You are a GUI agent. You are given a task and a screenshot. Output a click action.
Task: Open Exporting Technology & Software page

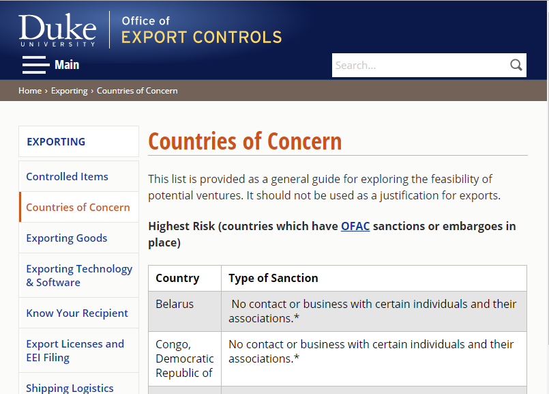click(79, 275)
